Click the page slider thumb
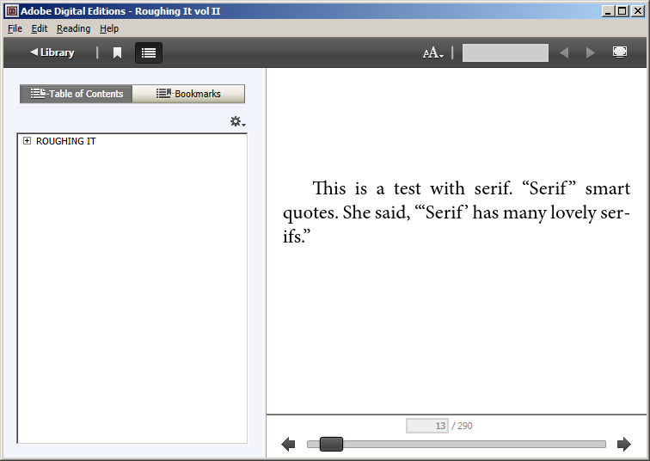Viewport: 650px width, 461px height. click(331, 444)
